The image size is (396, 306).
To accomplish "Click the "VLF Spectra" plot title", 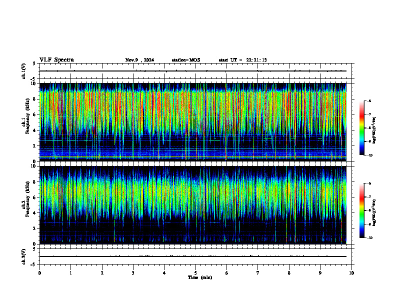I will pos(57,60).
